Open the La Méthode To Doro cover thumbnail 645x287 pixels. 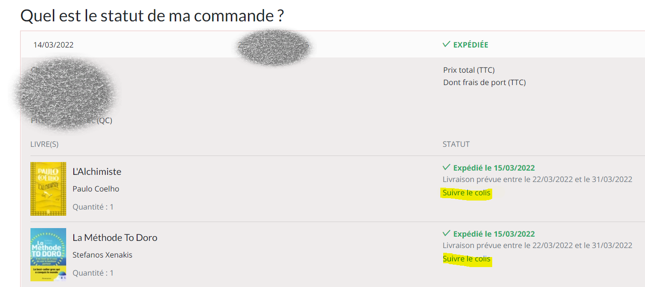[48, 254]
